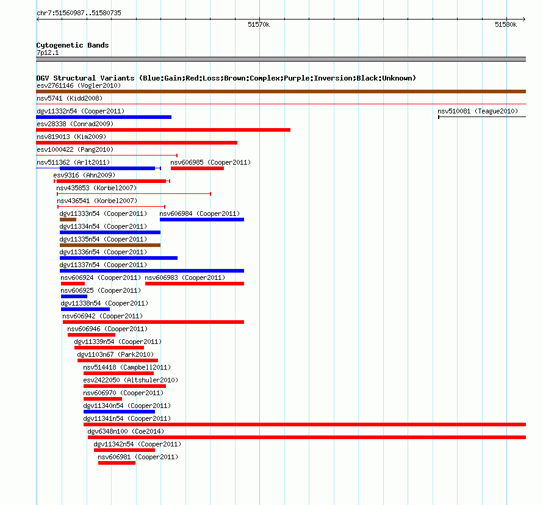This screenshot has height=505, width=543.
Task: Select the dgv11337n54 (Cooper2011) blue bar
Action: click(152, 271)
